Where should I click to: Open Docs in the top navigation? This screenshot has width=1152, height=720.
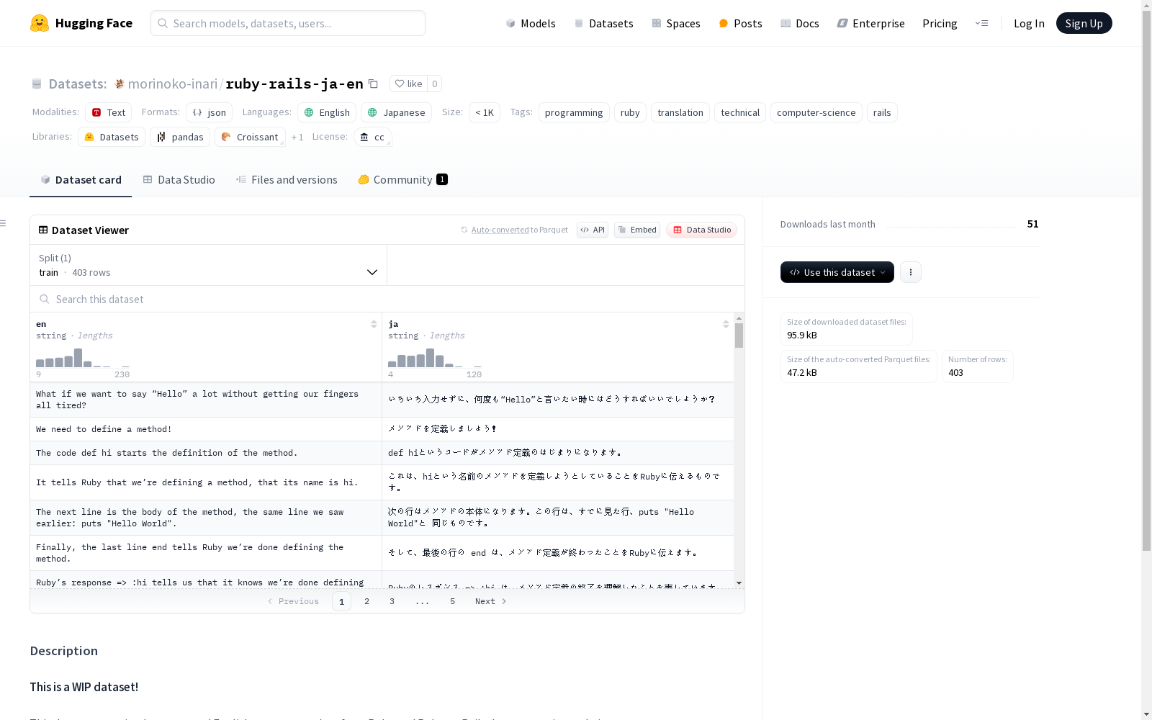pos(800,23)
